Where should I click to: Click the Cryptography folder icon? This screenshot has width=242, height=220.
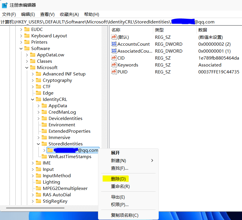click(38, 80)
